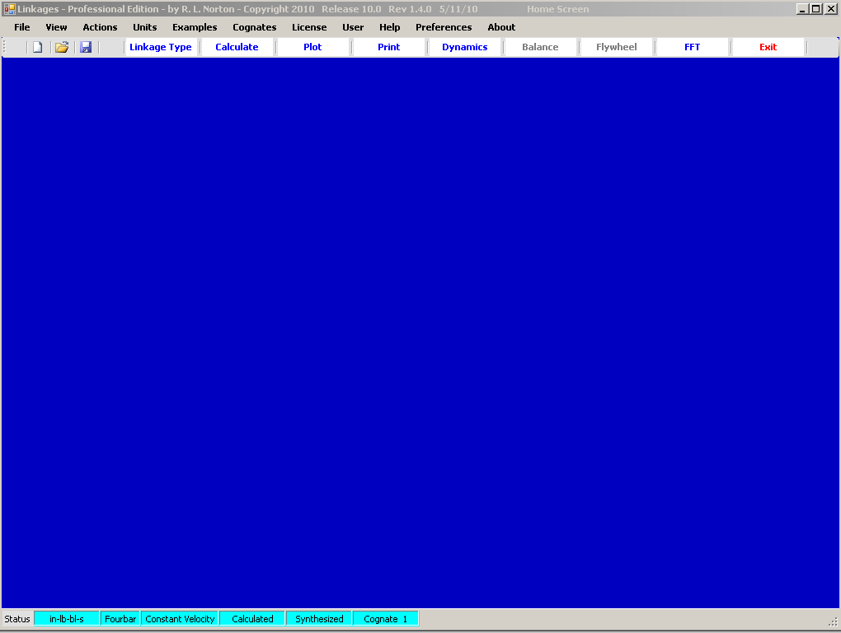This screenshot has width=841, height=633.
Task: Close the Linkages window
Action: click(x=831, y=9)
